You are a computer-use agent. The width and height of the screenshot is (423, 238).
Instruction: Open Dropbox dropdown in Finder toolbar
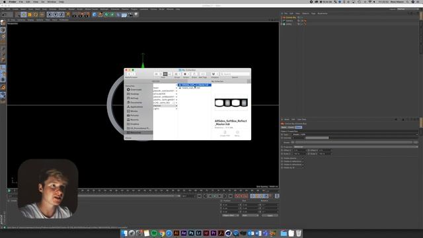pos(215,74)
